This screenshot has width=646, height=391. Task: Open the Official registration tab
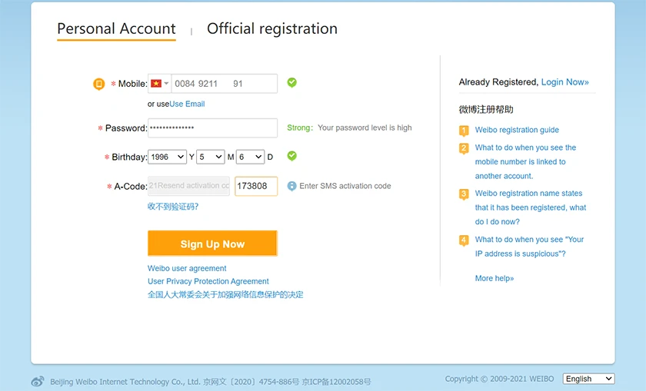click(x=272, y=29)
